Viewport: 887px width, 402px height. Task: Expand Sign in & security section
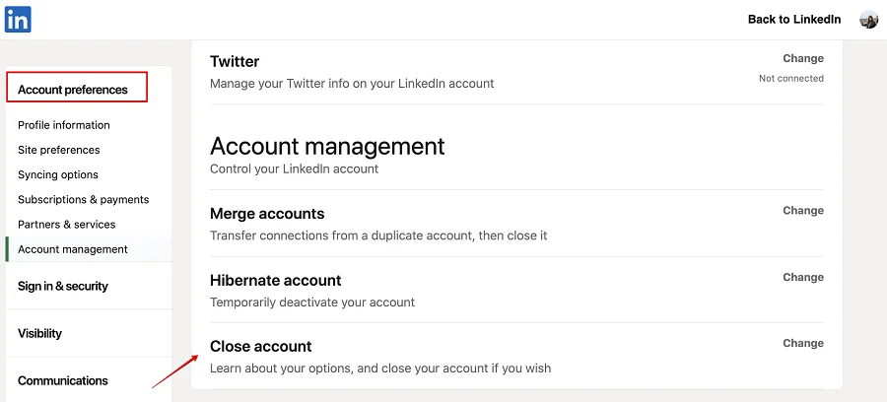point(63,286)
